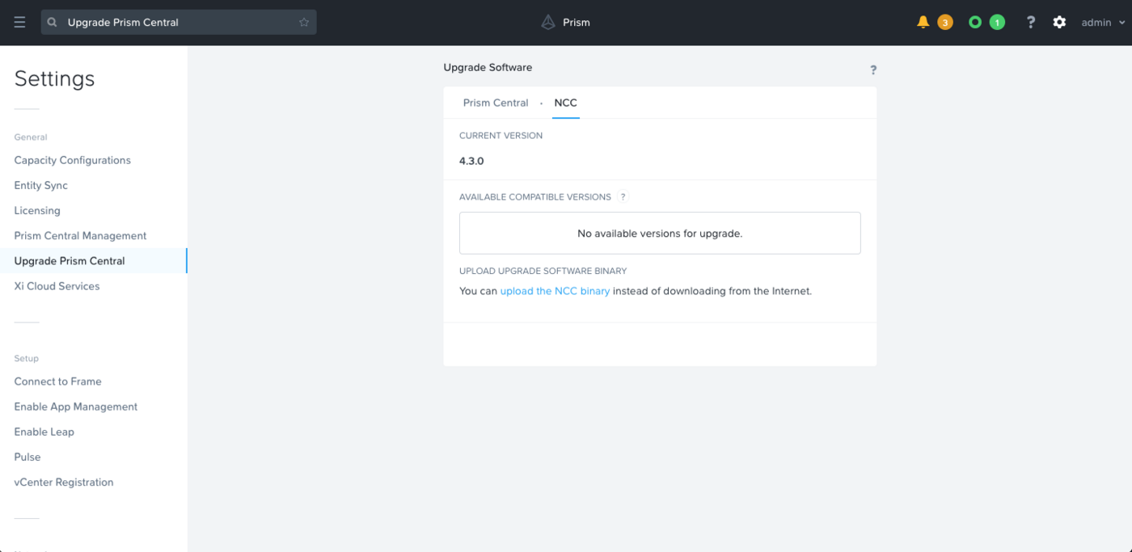This screenshot has height=552, width=1132.
Task: Show Available Compatible Versions help tooltip
Action: pyautogui.click(x=623, y=197)
